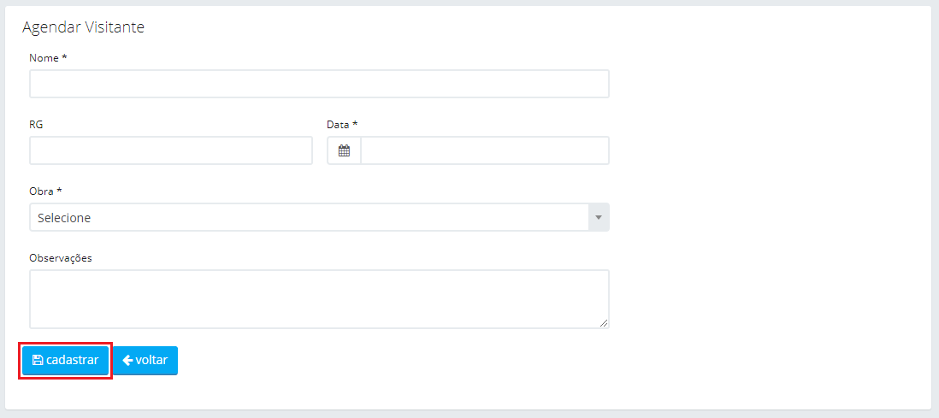Focus the Observações text area
Image resolution: width=939 pixels, height=418 pixels.
point(319,299)
